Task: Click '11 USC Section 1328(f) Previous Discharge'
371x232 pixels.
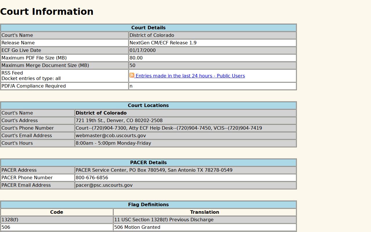Action: tap(164, 220)
